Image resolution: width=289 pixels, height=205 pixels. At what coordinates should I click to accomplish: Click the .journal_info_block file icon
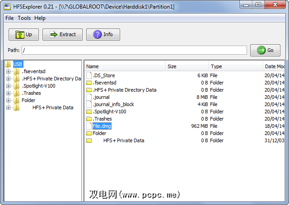(89, 104)
